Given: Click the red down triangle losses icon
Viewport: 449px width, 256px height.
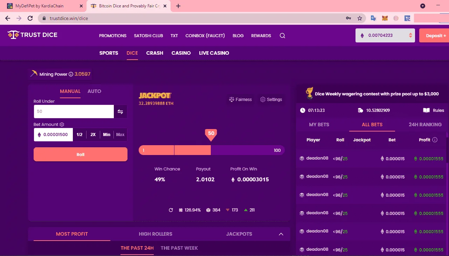Looking at the screenshot, I should 228,210.
